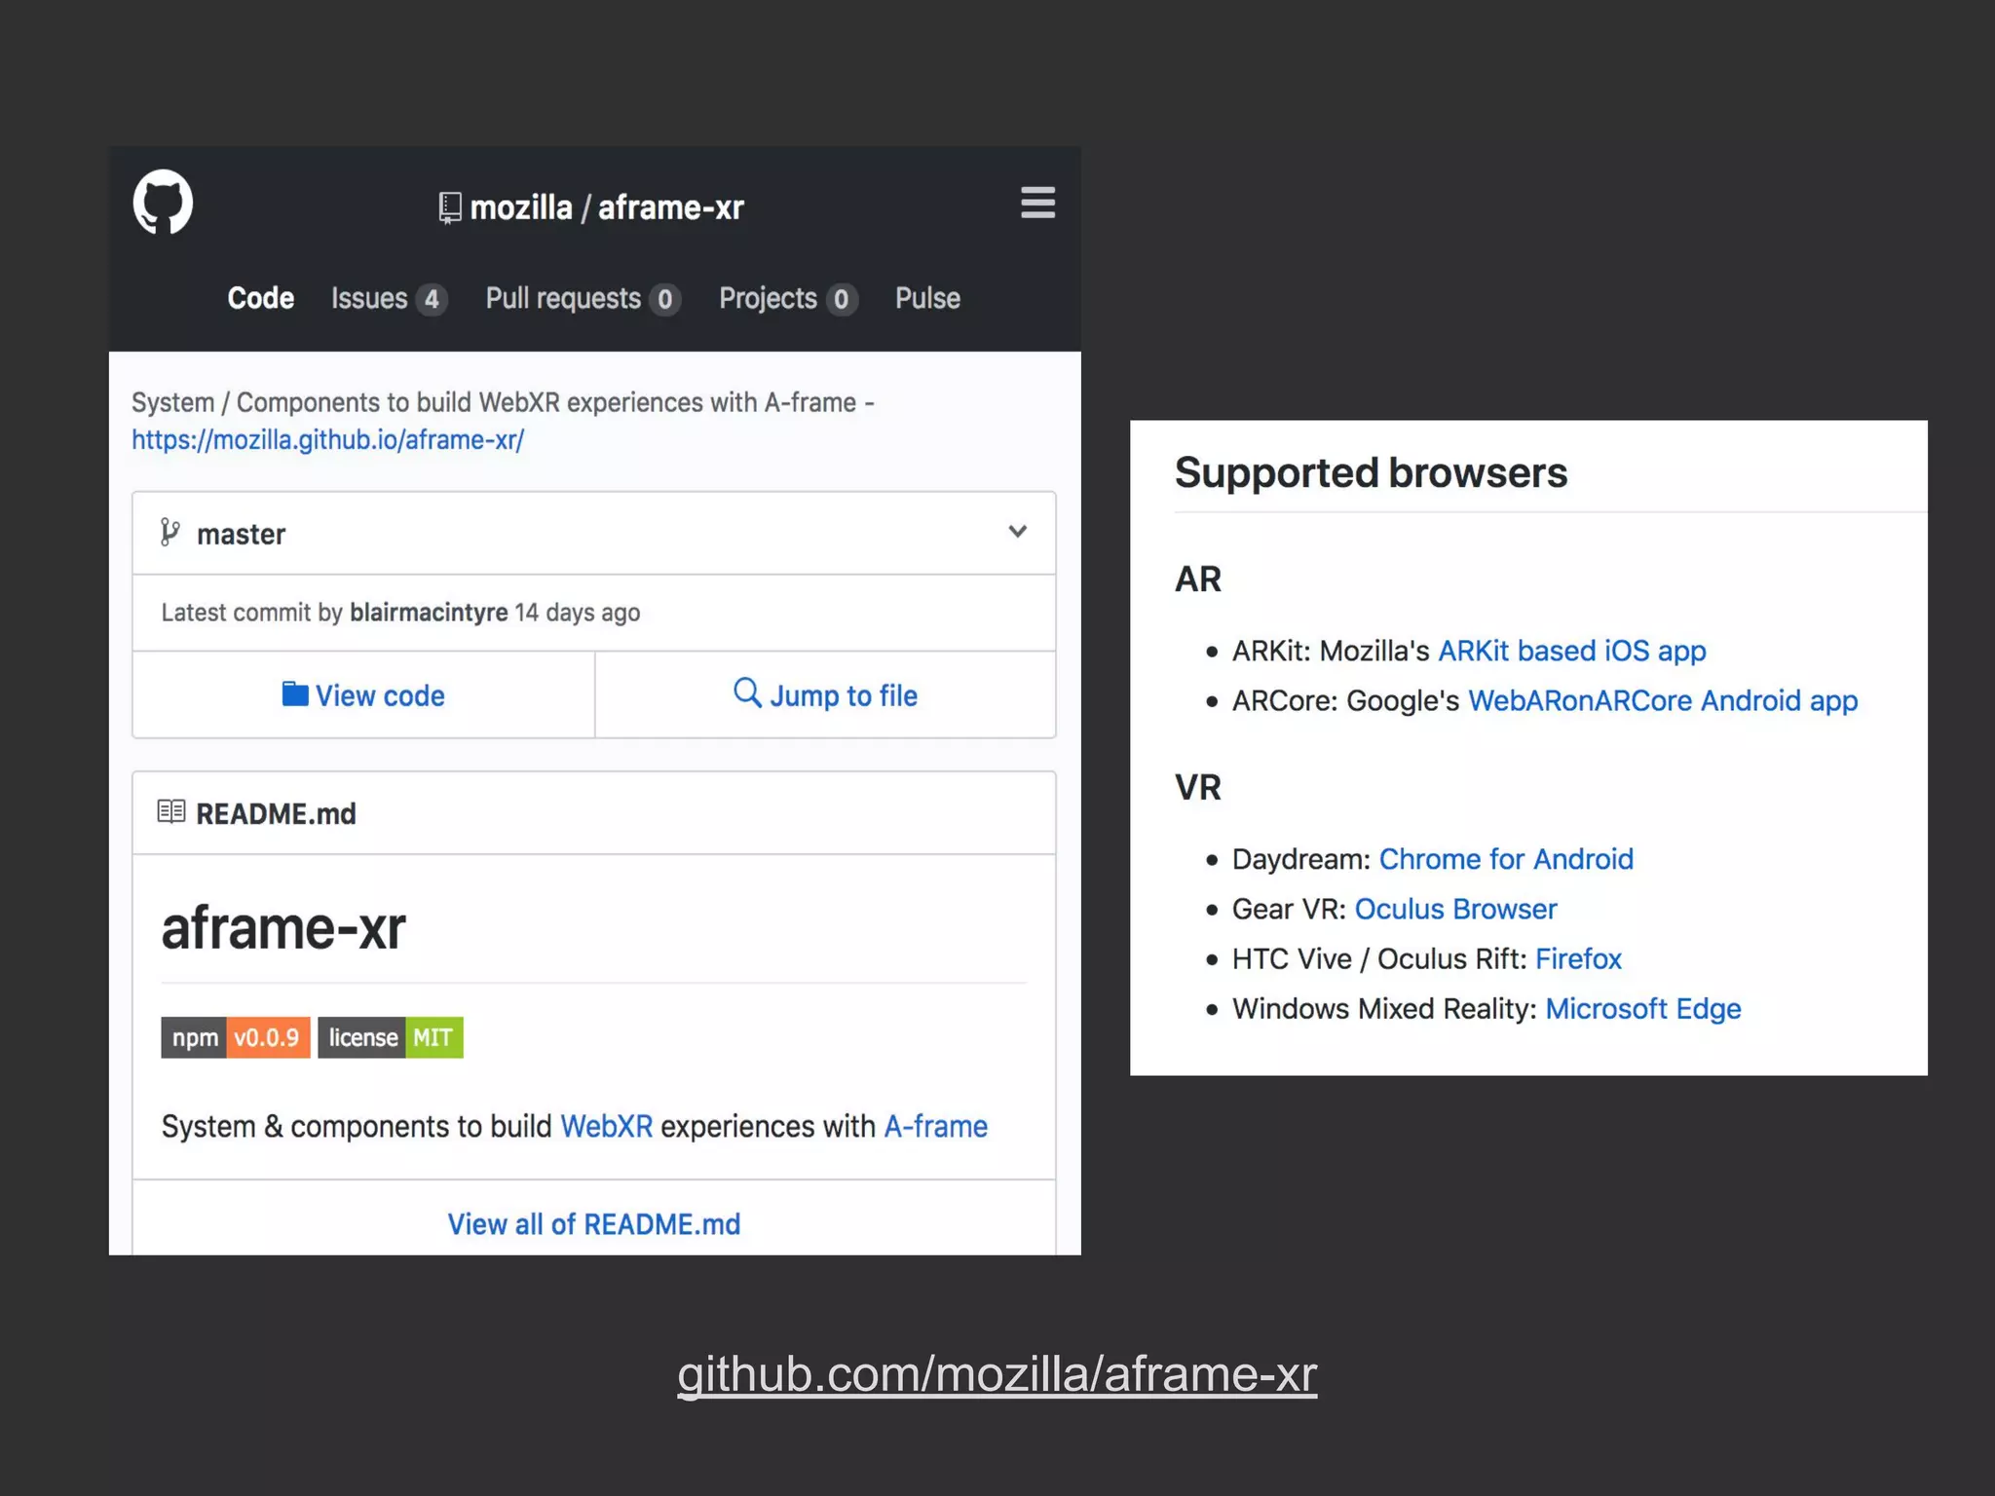Screen dimensions: 1995x1496
Task: Open the aframe-xr repository title link
Action: [x=671, y=207]
